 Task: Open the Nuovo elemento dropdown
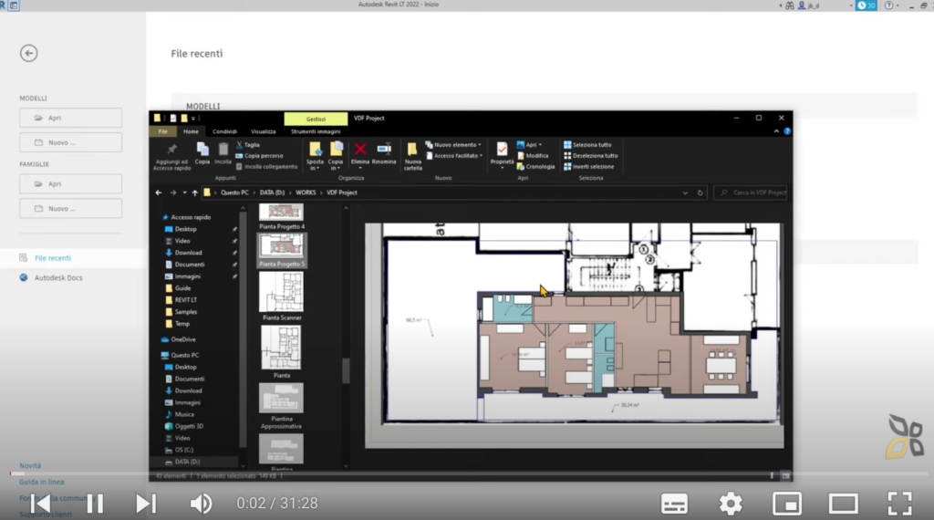coord(453,145)
